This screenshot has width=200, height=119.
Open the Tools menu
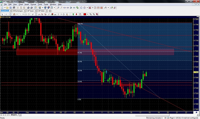tap(40, 4)
